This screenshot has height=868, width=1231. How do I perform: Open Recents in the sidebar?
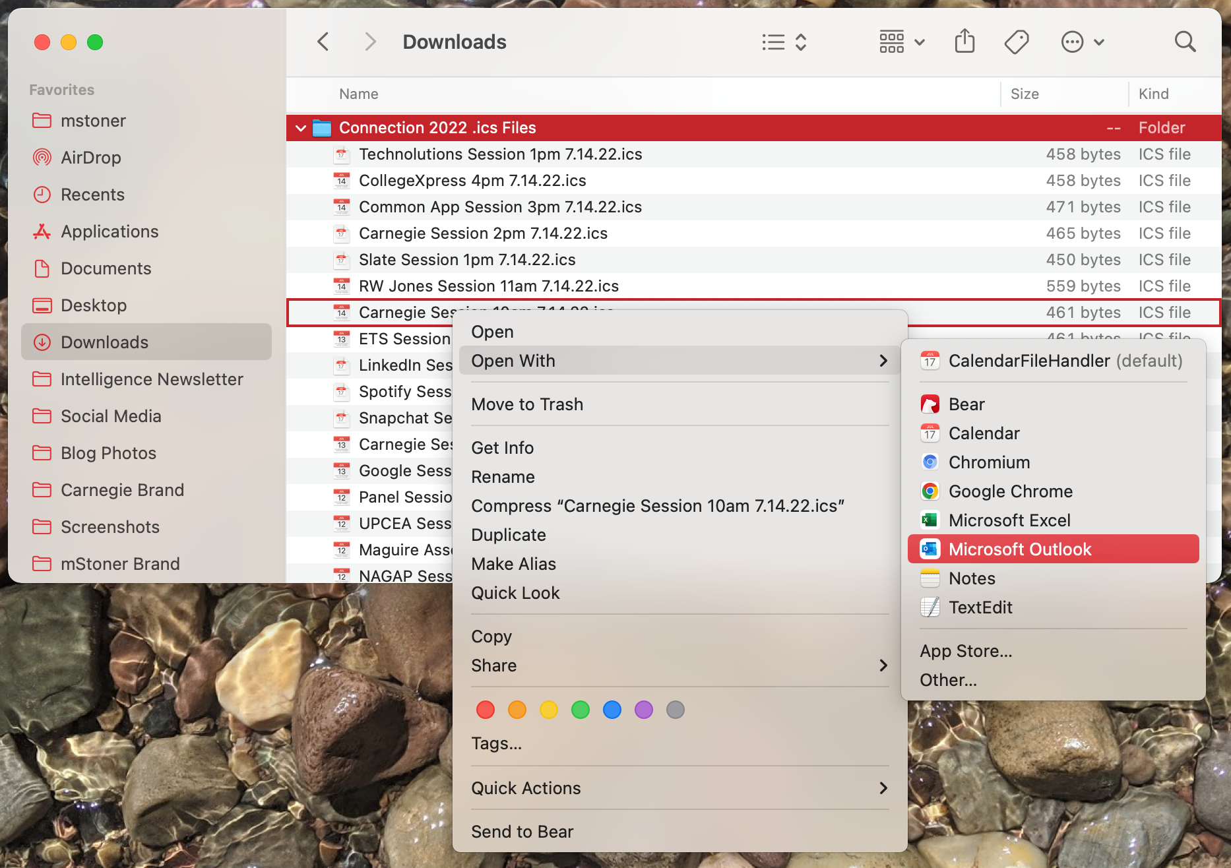(x=146, y=195)
